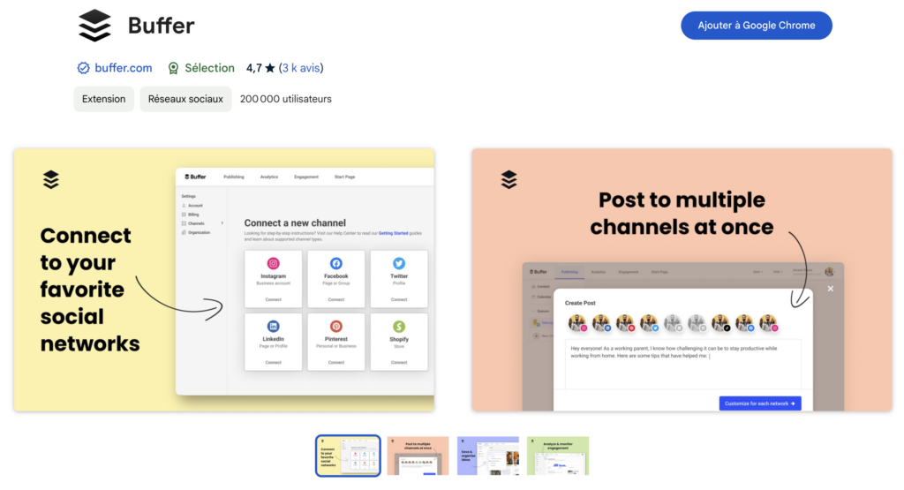The image size is (904, 490).
Task: Click the verified badge icon beside buffer.com
Action: (83, 68)
